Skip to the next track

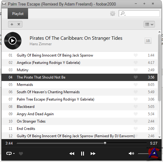(93, 153)
